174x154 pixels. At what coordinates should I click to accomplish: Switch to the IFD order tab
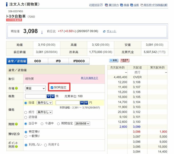point(58,61)
